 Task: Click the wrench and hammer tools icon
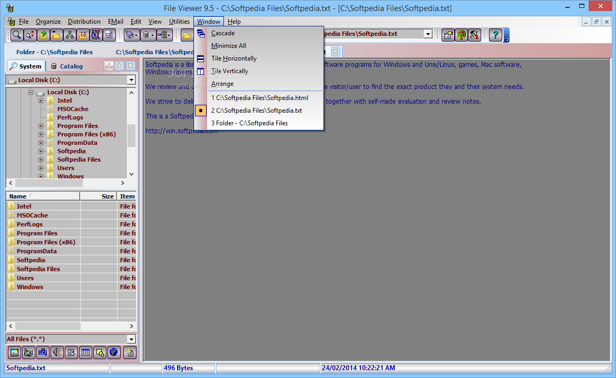point(475,35)
